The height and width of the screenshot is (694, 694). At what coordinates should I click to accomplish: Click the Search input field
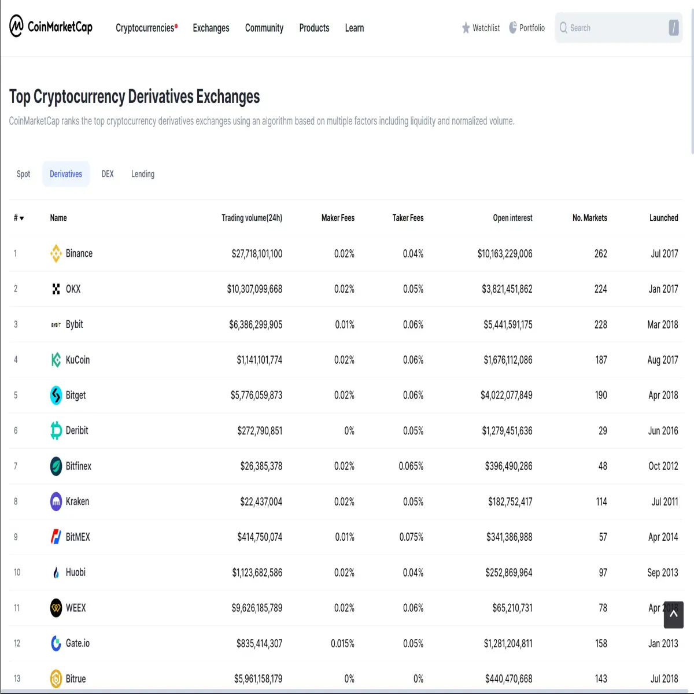619,28
